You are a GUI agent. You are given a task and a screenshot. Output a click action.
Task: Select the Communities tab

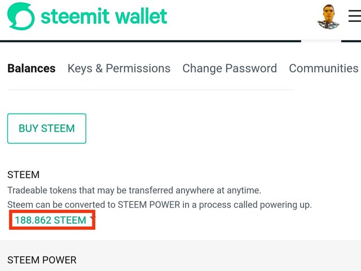[324, 68]
